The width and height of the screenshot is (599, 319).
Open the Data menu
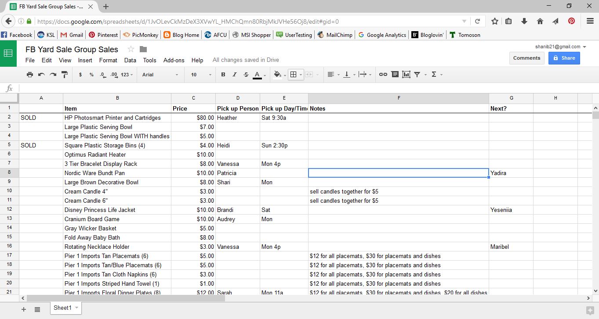pos(130,60)
